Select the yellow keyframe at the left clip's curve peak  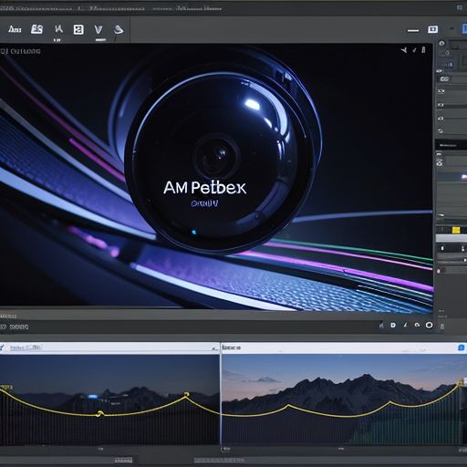187,395
